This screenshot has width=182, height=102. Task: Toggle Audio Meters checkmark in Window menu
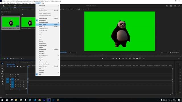37,20
